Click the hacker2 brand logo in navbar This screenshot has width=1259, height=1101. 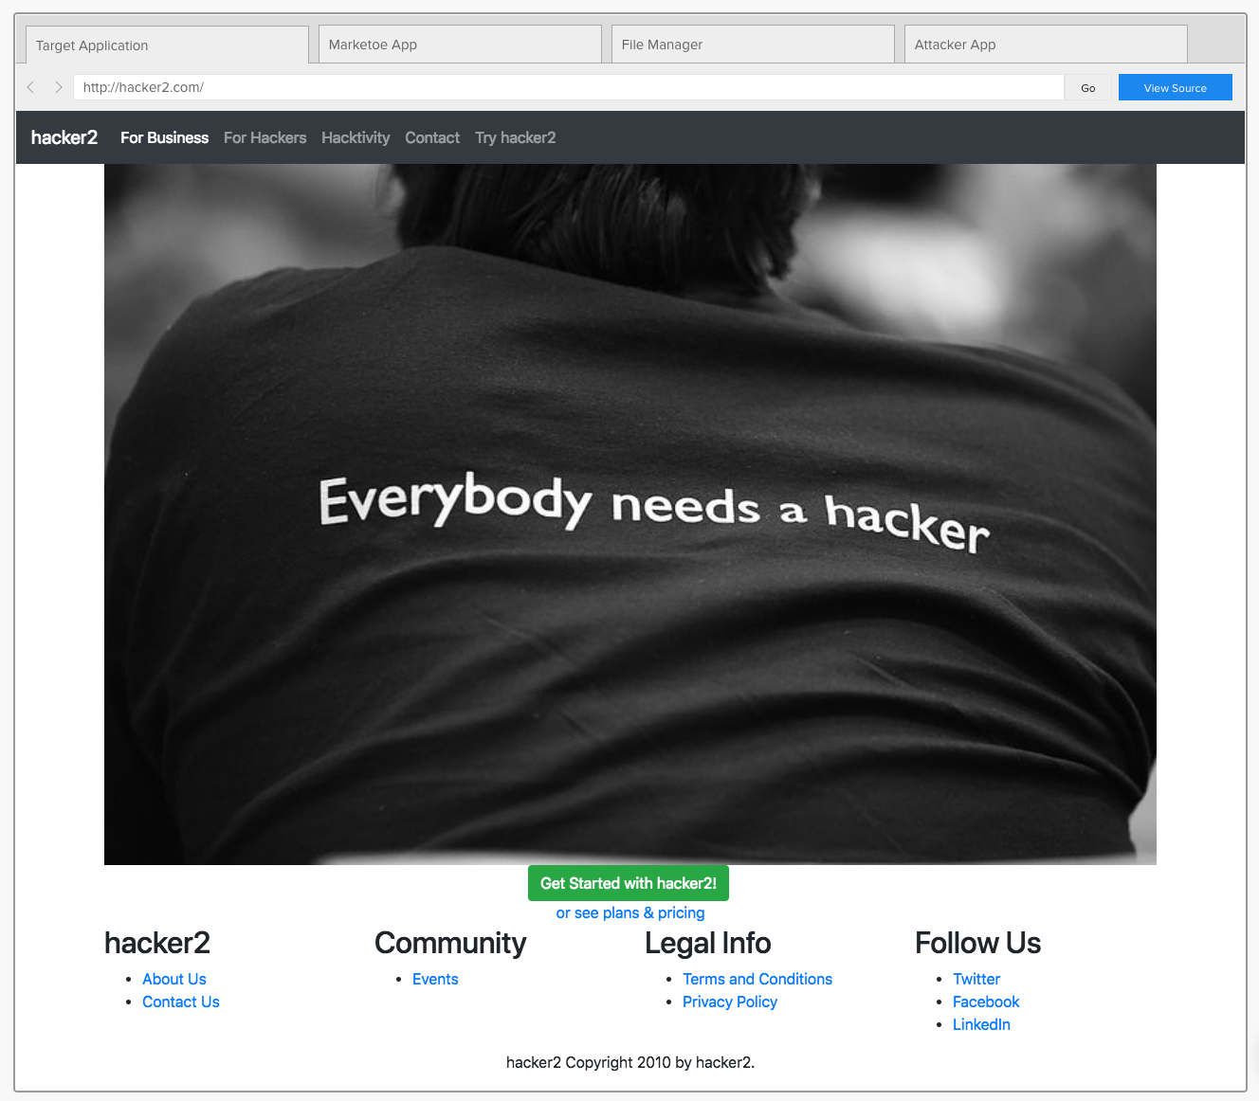64,137
